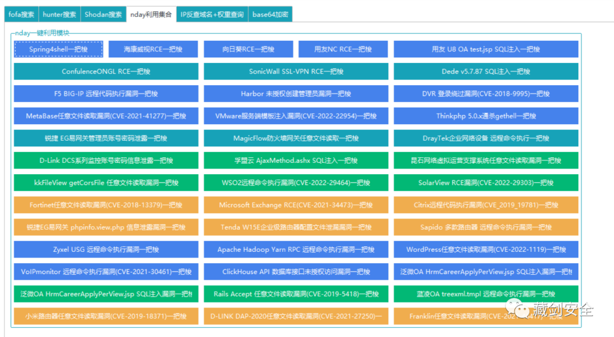The width and height of the screenshot is (614, 337).
Task: Click VoIPmonitor 远程命令执行漏洞 CVE-2021-30461 button
Action: [106, 272]
